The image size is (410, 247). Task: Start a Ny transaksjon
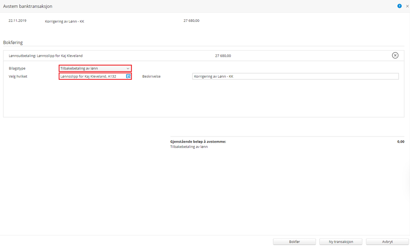[x=341, y=242]
